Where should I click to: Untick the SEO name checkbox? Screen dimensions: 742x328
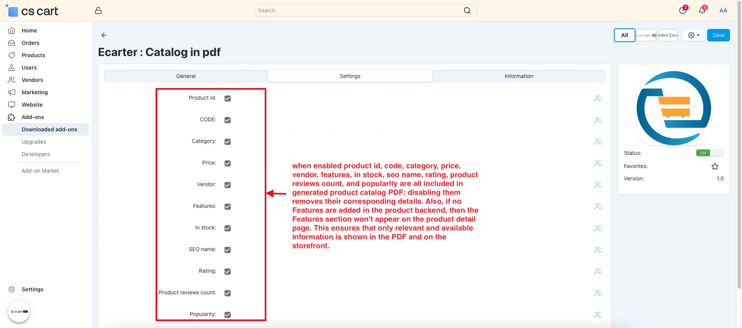click(228, 250)
